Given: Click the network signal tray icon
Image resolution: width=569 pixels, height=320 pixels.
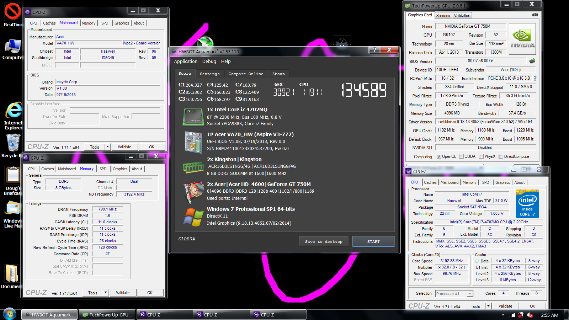Looking at the screenshot, I should 512,315.
